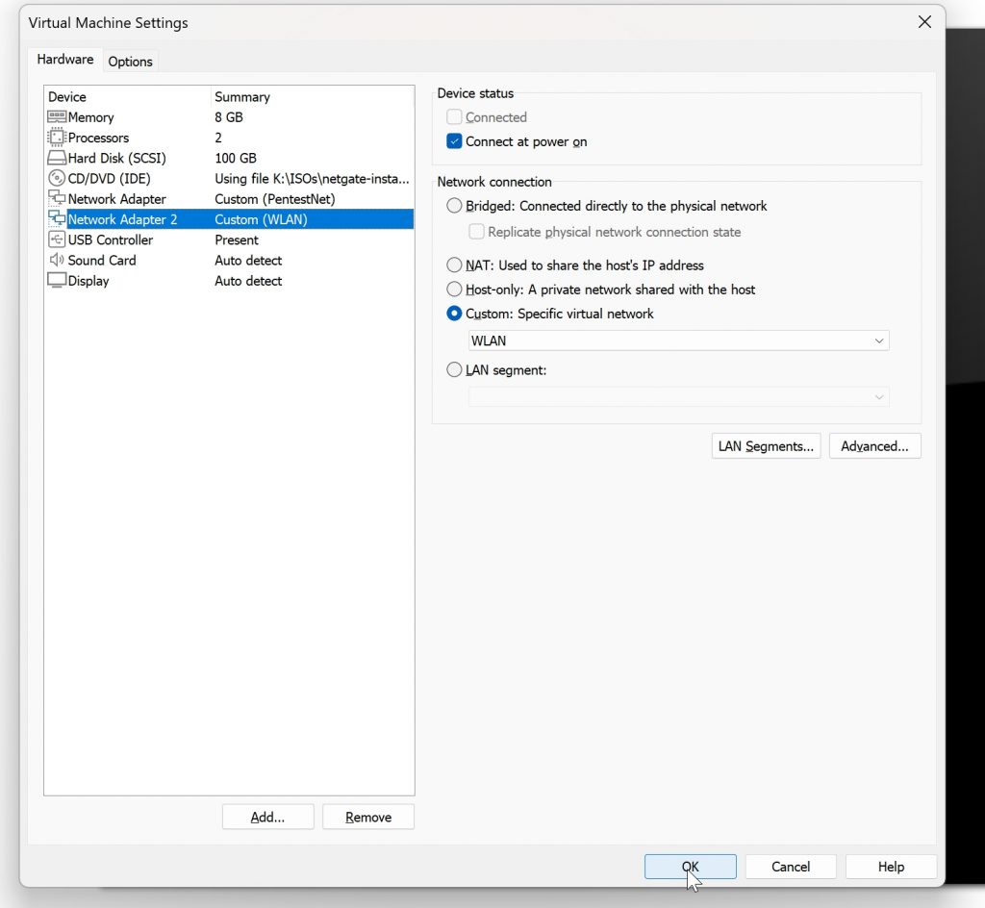This screenshot has height=908, width=985.
Task: Choose the Bridged network connection option
Action: tap(454, 206)
